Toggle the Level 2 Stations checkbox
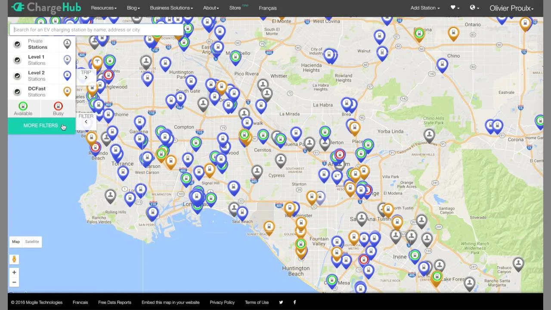Image resolution: width=551 pixels, height=310 pixels. click(x=17, y=76)
